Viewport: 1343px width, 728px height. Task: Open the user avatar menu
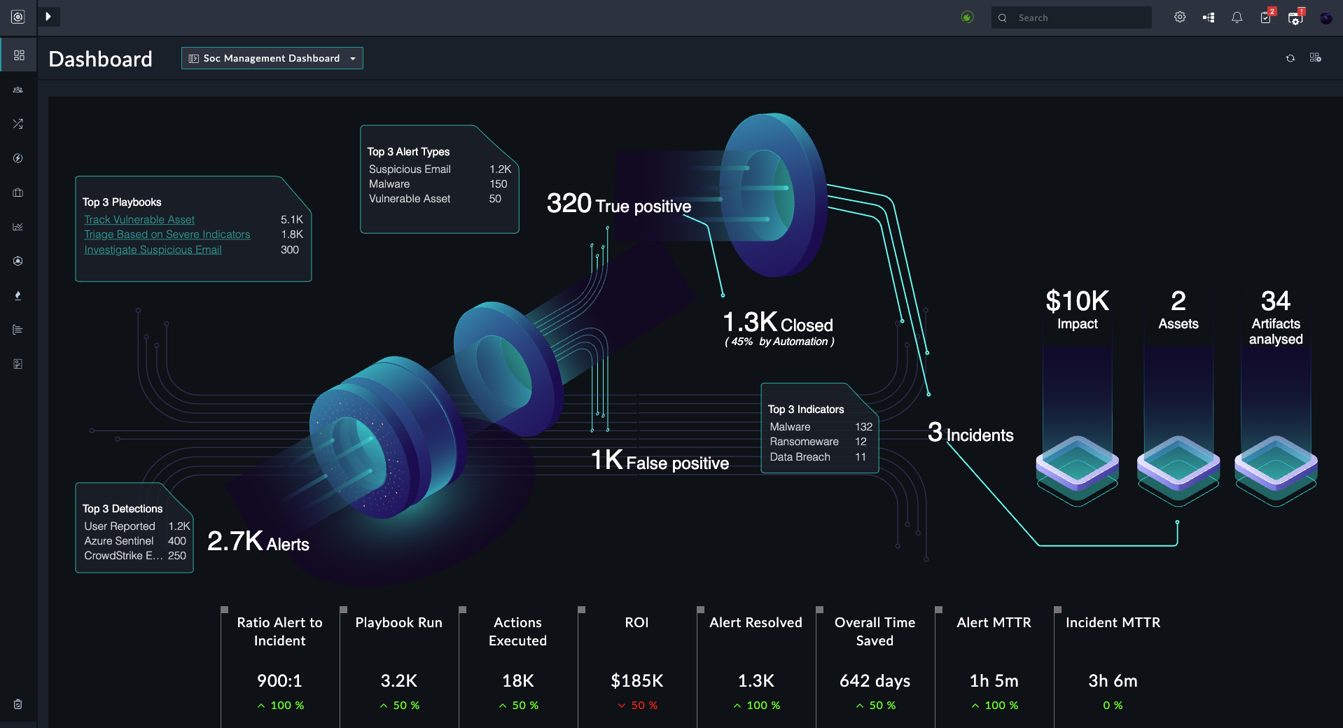[x=1325, y=18]
